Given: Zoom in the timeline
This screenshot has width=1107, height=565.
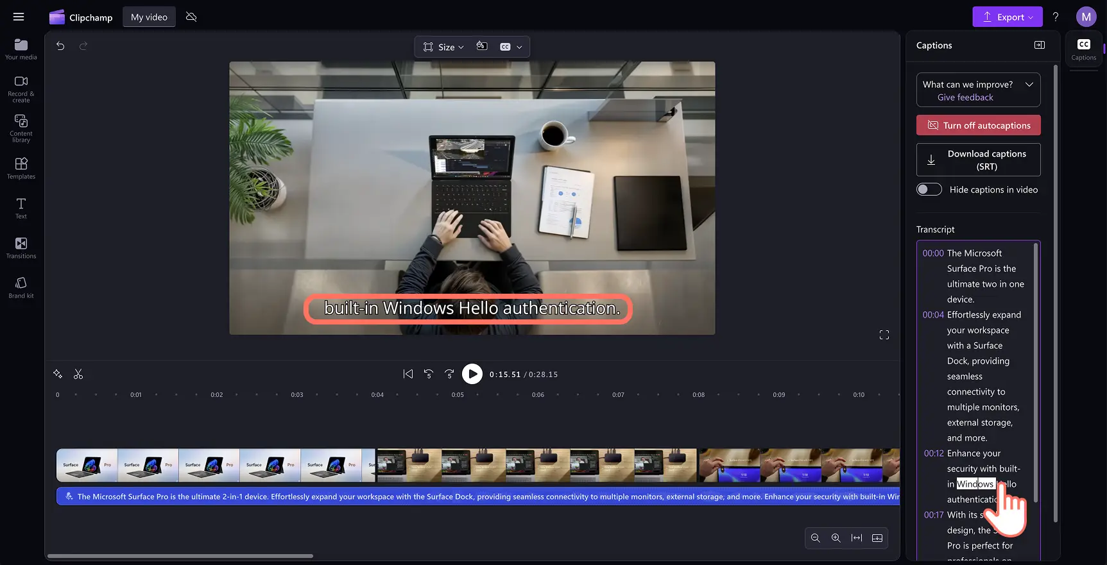Looking at the screenshot, I should coord(836,538).
